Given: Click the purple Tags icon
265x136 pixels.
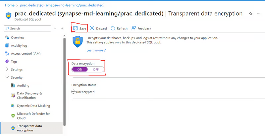Looking at the screenshot, I should click(7, 62).
